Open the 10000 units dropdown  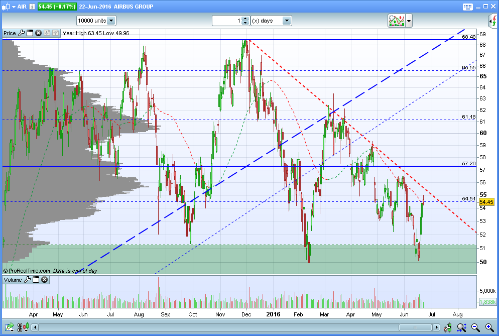(96, 21)
